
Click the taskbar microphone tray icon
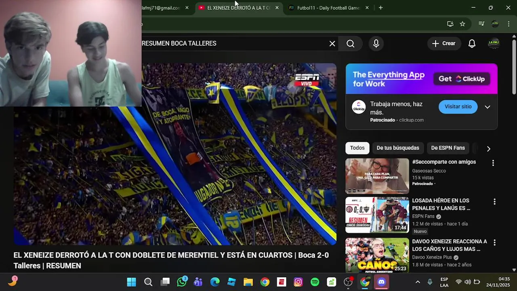430,282
